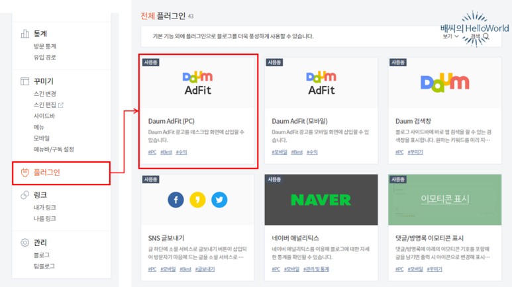The image size is (512, 287).
Task: Click the 관리 gear icon in sidebar
Action: pos(25,242)
